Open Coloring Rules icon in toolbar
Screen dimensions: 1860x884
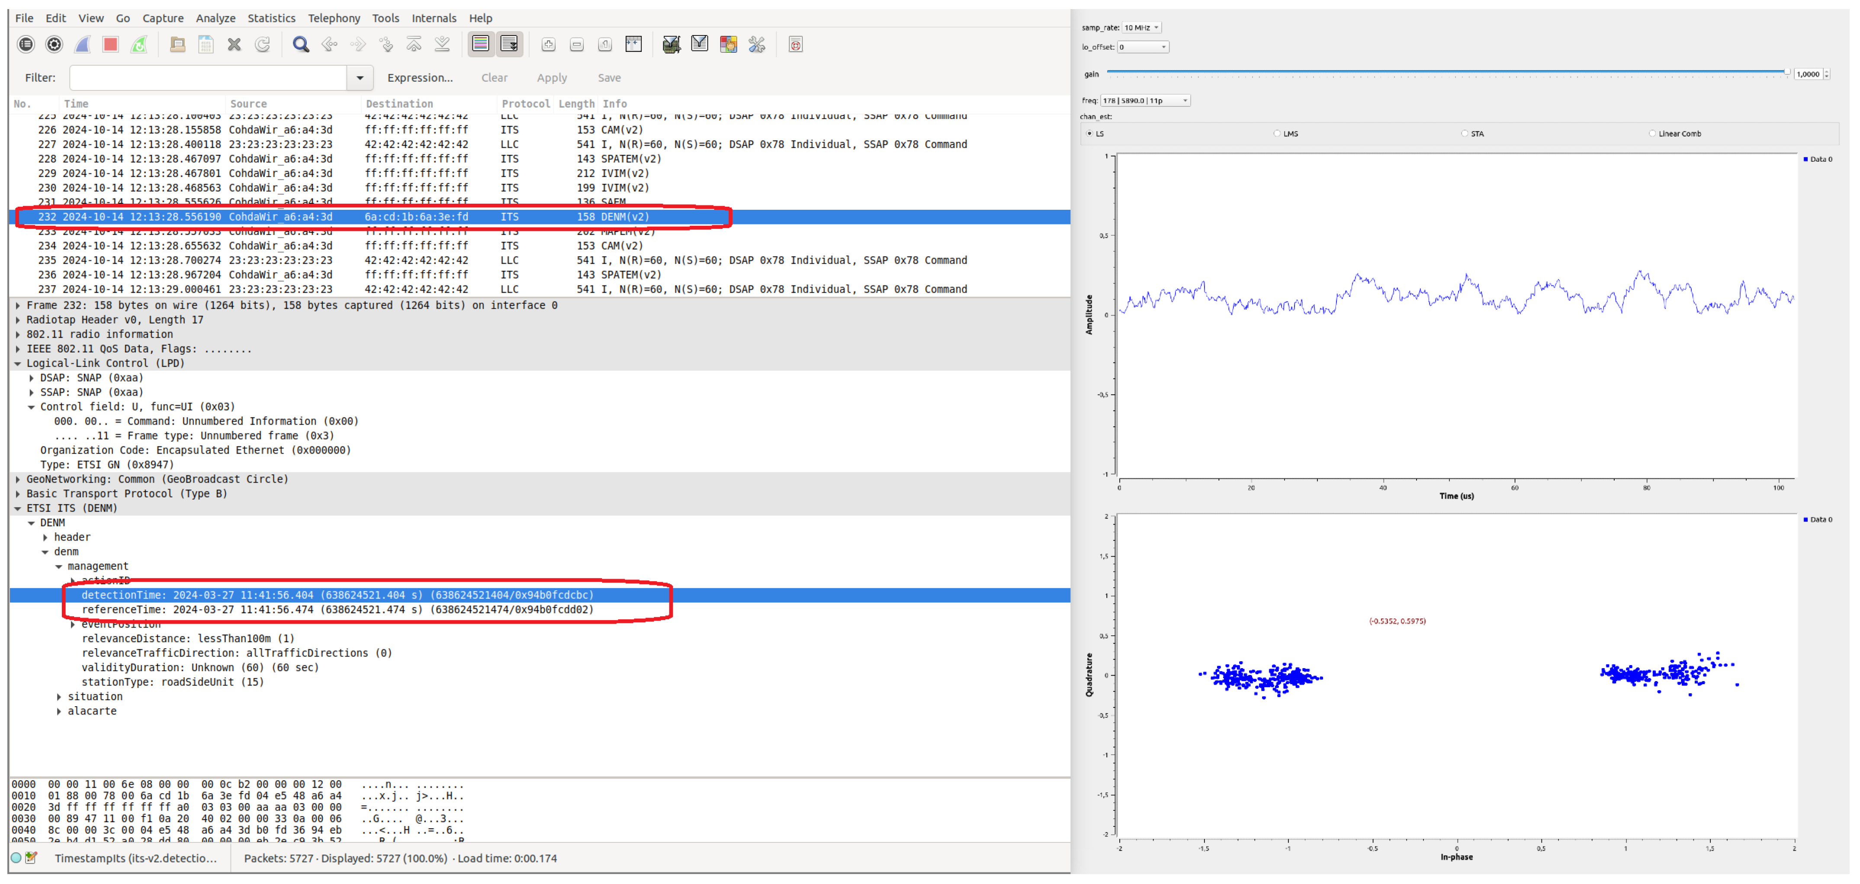pyautogui.click(x=728, y=45)
